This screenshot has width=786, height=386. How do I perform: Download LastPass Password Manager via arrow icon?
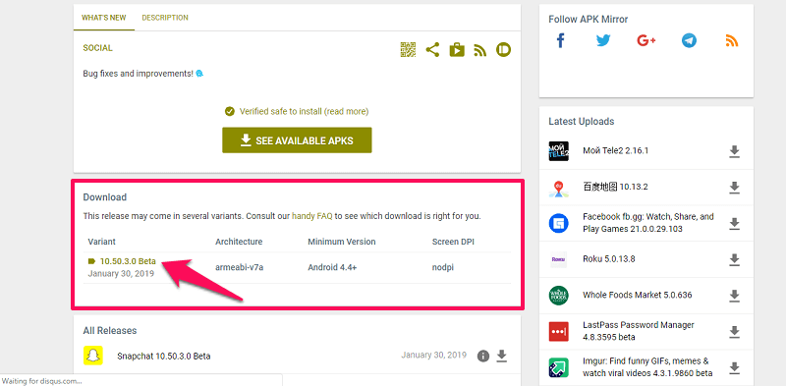pyautogui.click(x=734, y=331)
